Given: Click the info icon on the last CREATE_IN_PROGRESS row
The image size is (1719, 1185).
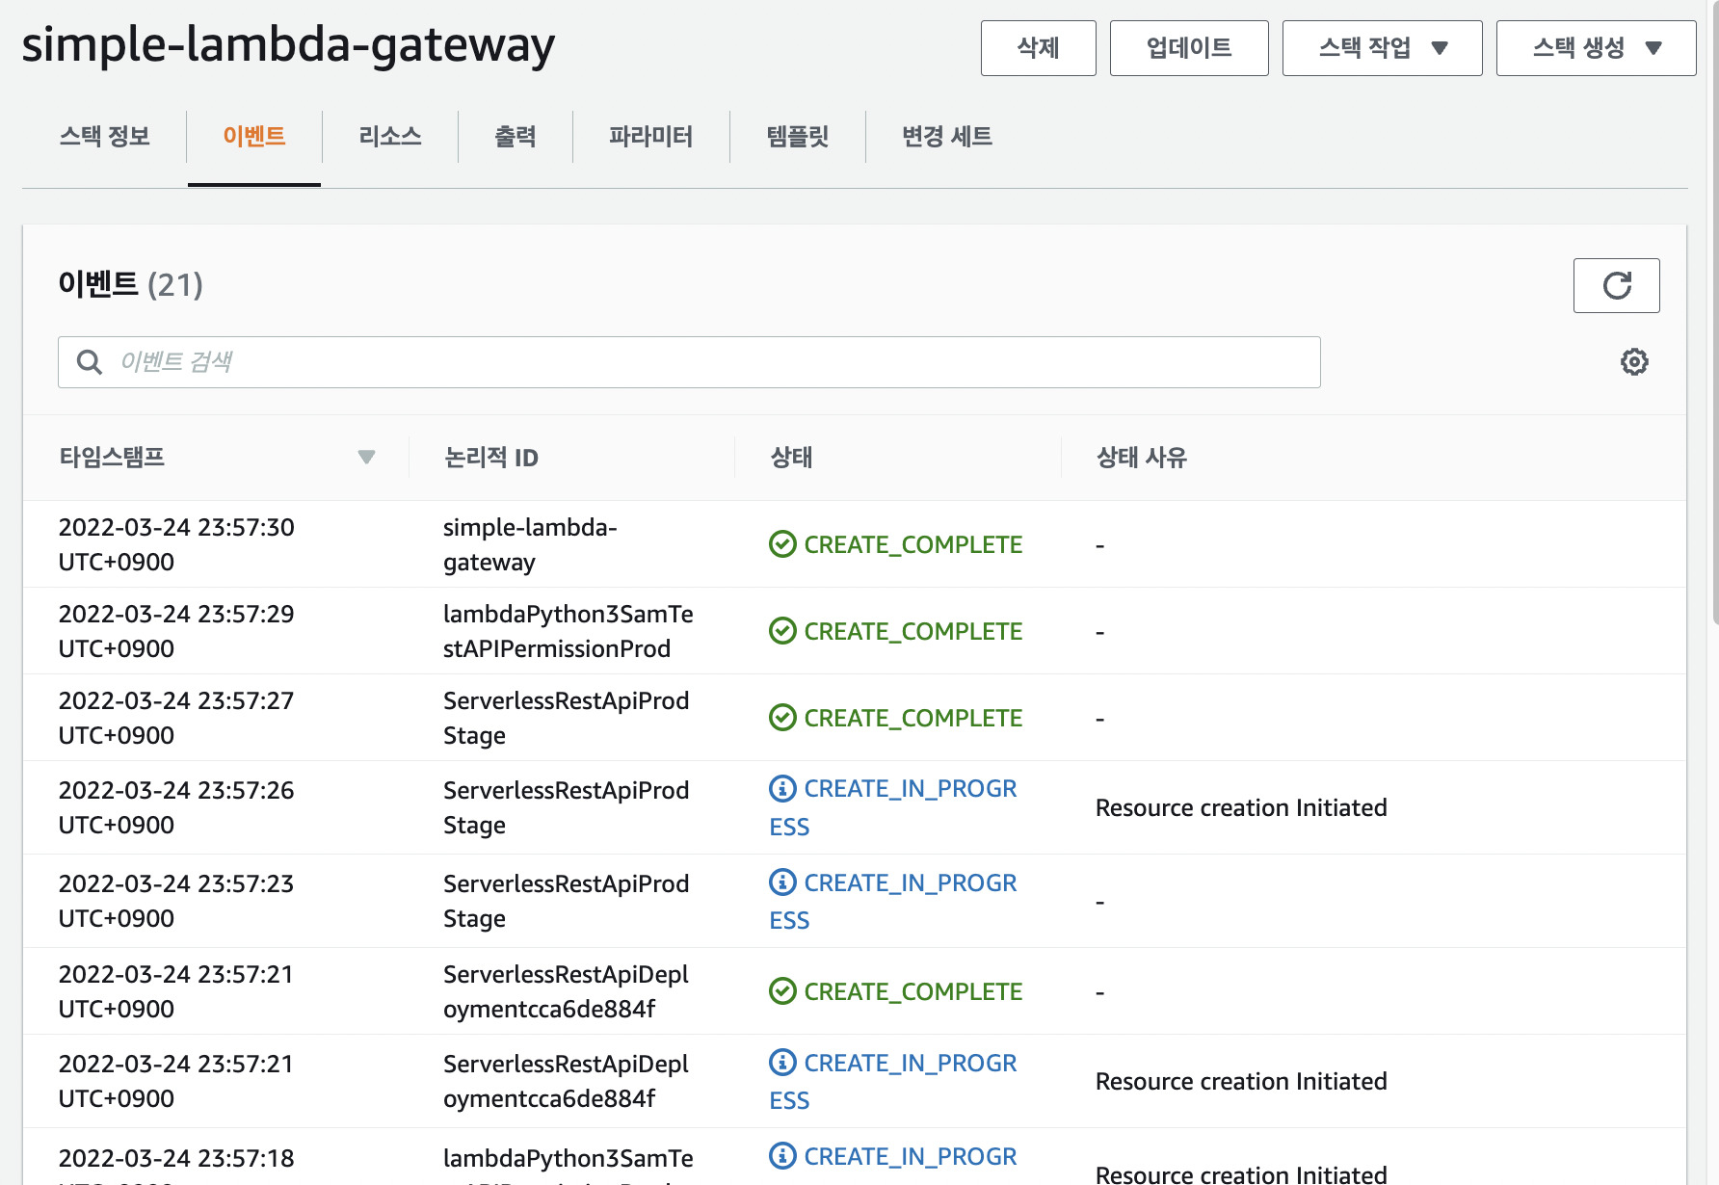Looking at the screenshot, I should (x=781, y=1155).
